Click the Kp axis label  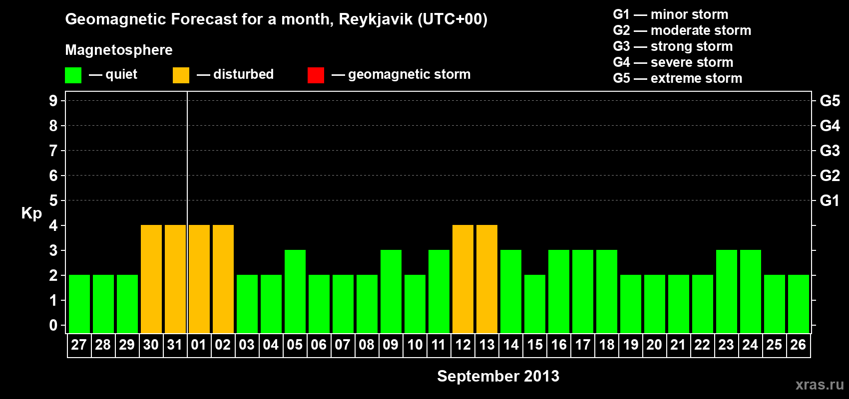pyautogui.click(x=31, y=213)
